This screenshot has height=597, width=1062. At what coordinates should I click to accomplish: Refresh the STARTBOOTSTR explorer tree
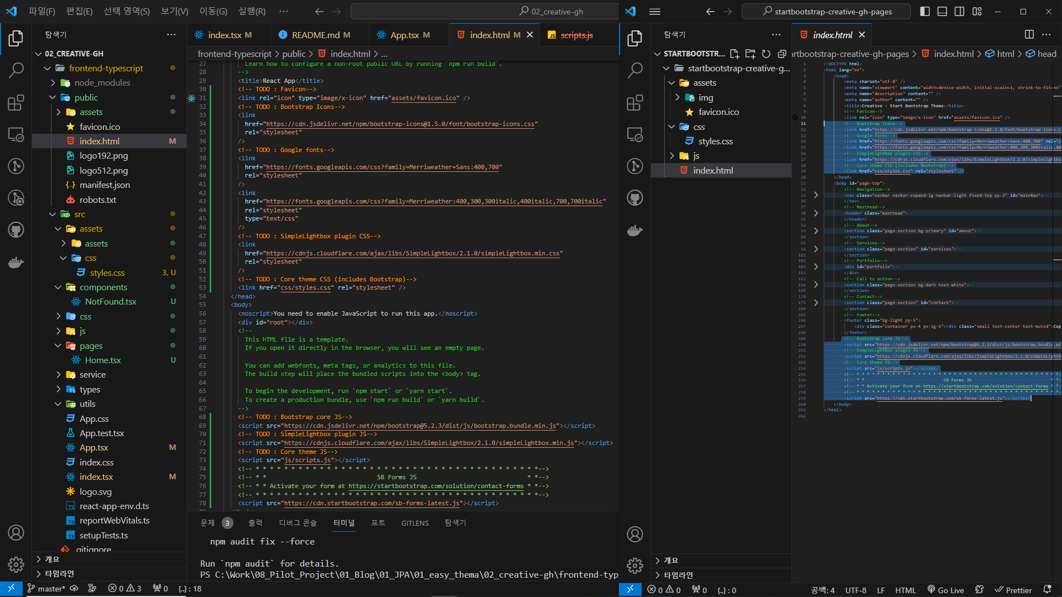point(766,54)
